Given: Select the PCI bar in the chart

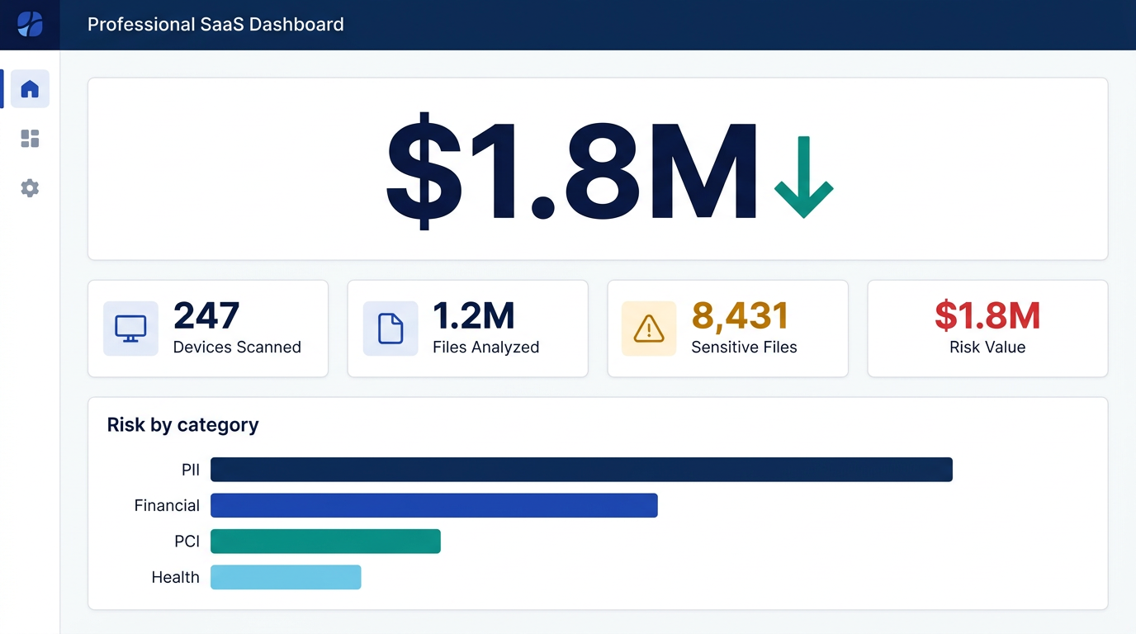Looking at the screenshot, I should (325, 541).
